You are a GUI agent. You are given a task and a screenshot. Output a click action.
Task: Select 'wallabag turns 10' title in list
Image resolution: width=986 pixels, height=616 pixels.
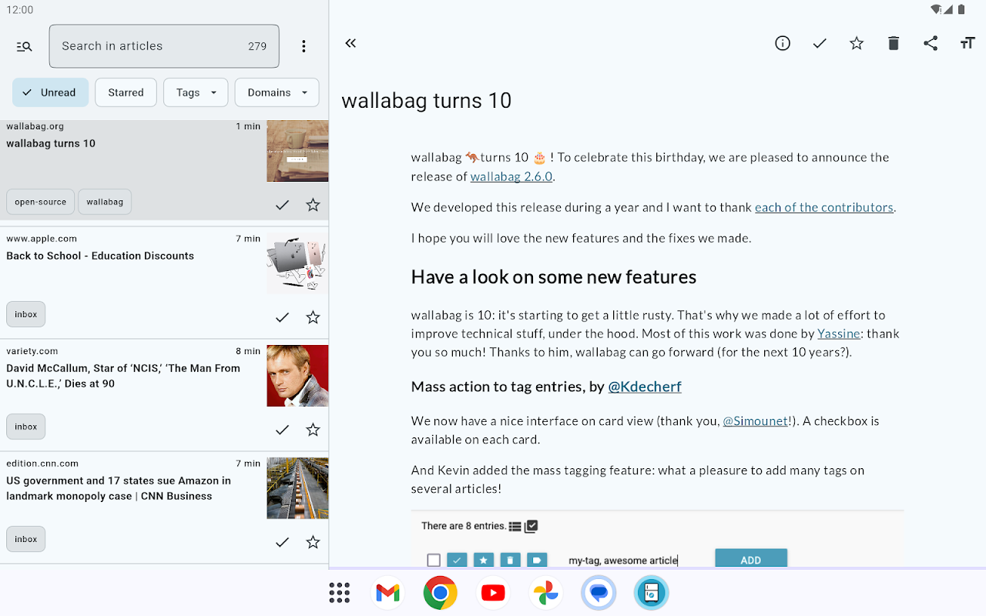tap(51, 143)
